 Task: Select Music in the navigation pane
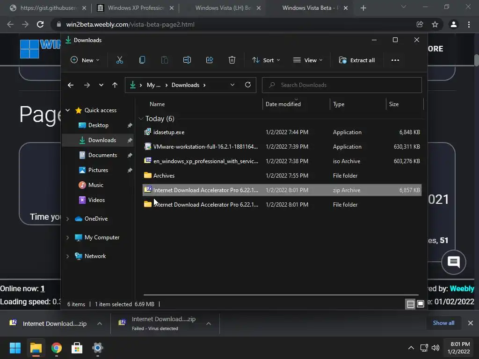point(95,185)
